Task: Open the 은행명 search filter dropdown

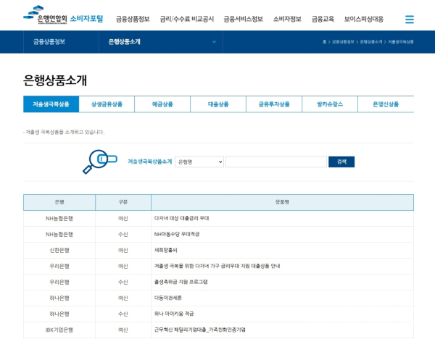Action: 199,162
